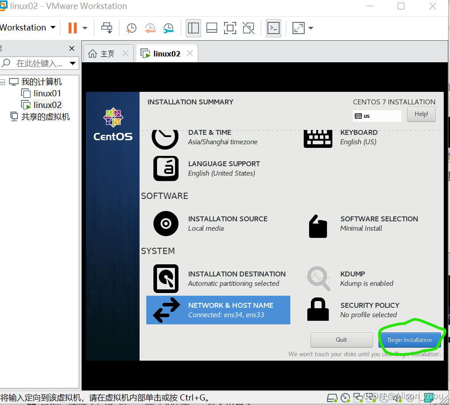
Task: Click the CentOS logo
Action: pyautogui.click(x=113, y=125)
